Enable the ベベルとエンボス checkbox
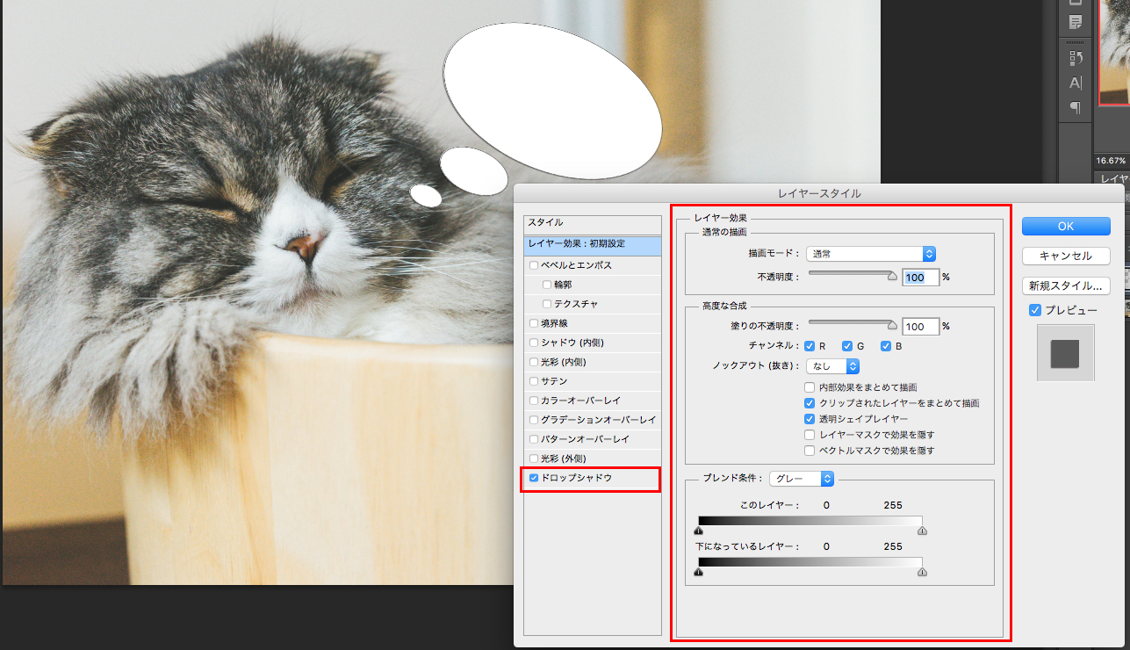The image size is (1130, 650). pos(533,265)
